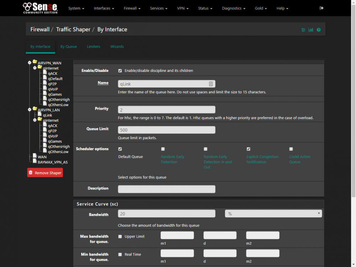The image size is (356, 267).
Task: Click the logout icon in top navbar
Action: click(321, 8)
